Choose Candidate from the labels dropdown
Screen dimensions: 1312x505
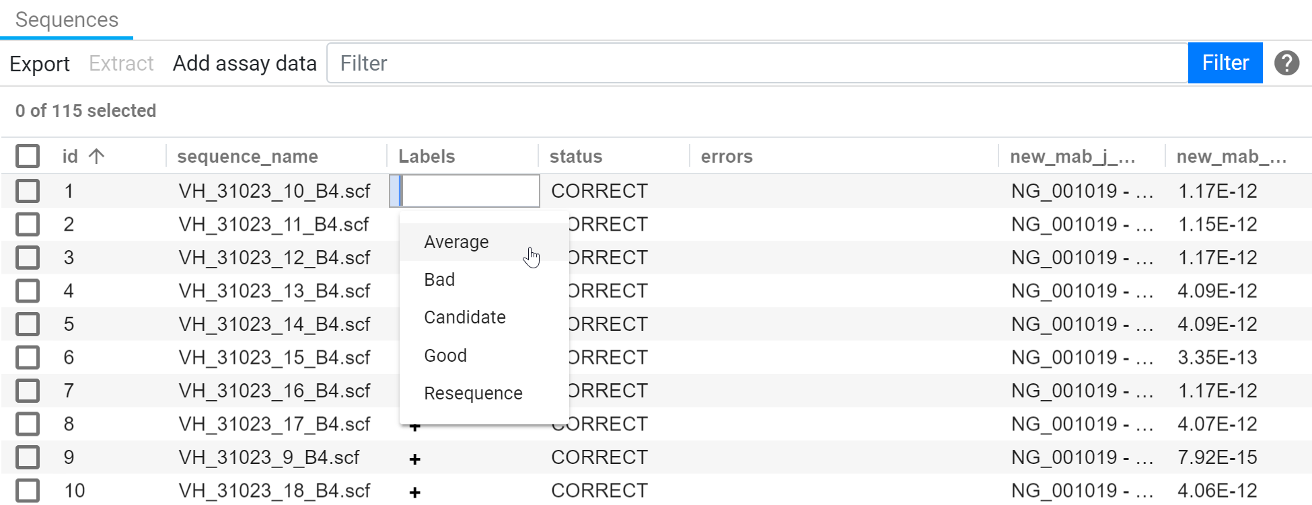[484, 317]
